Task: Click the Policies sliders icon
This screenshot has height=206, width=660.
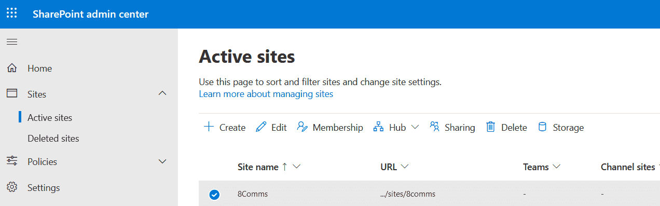Action: point(12,161)
